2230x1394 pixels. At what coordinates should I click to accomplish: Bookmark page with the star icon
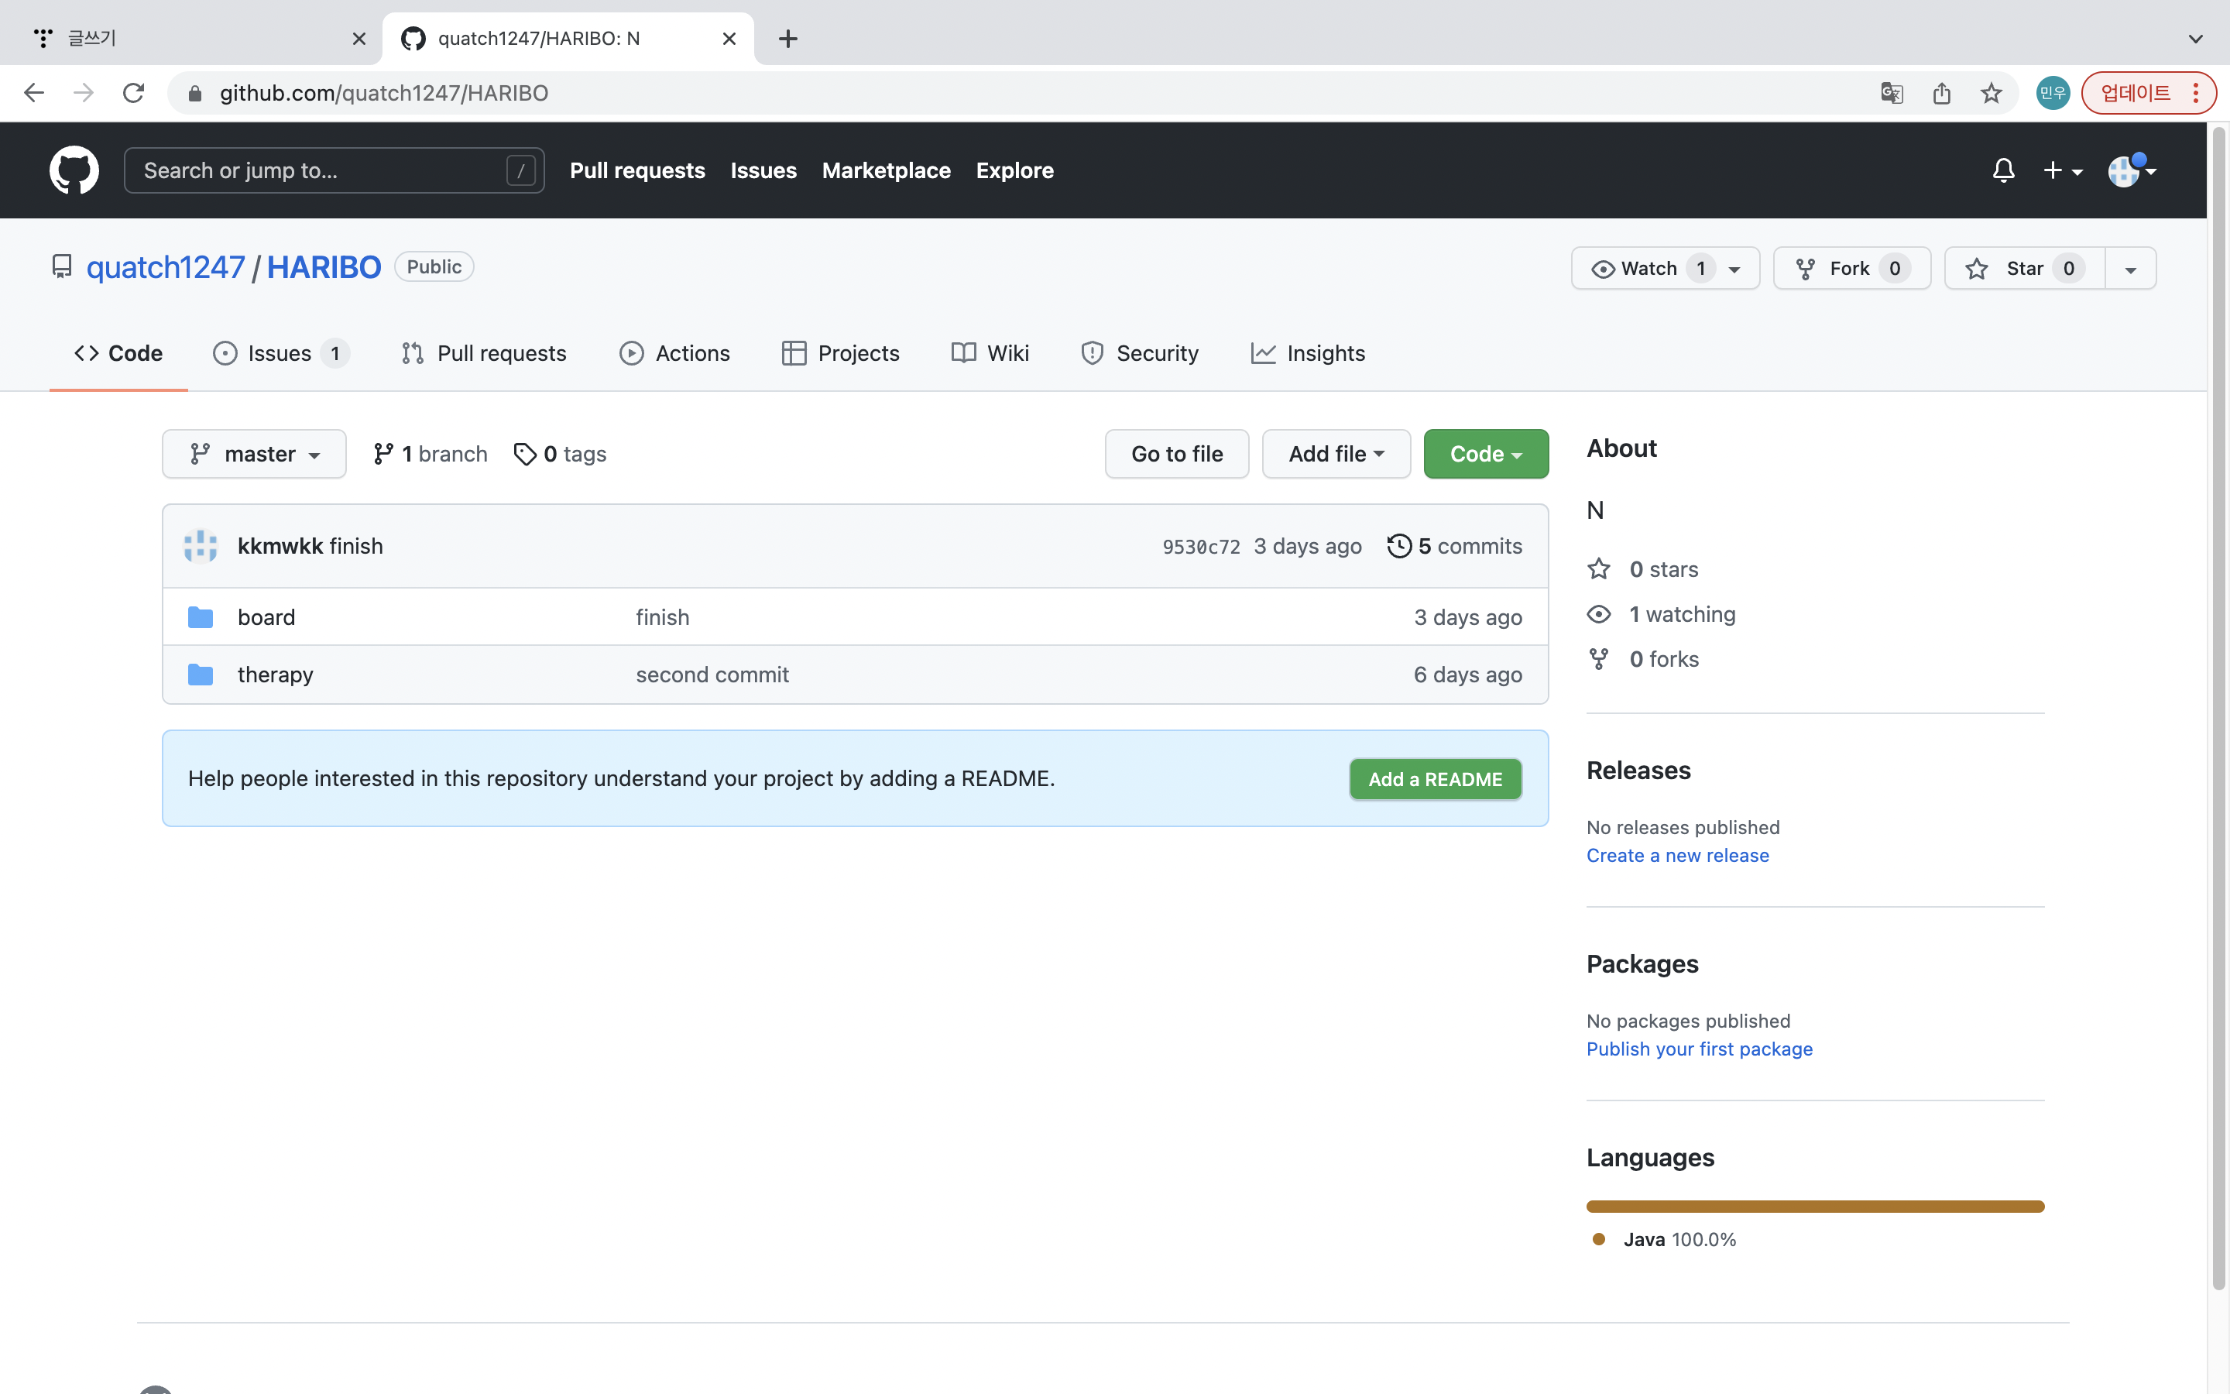(x=1991, y=93)
